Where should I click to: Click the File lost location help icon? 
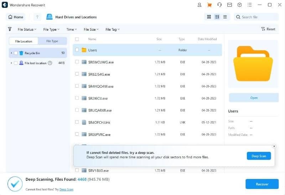[50, 63]
